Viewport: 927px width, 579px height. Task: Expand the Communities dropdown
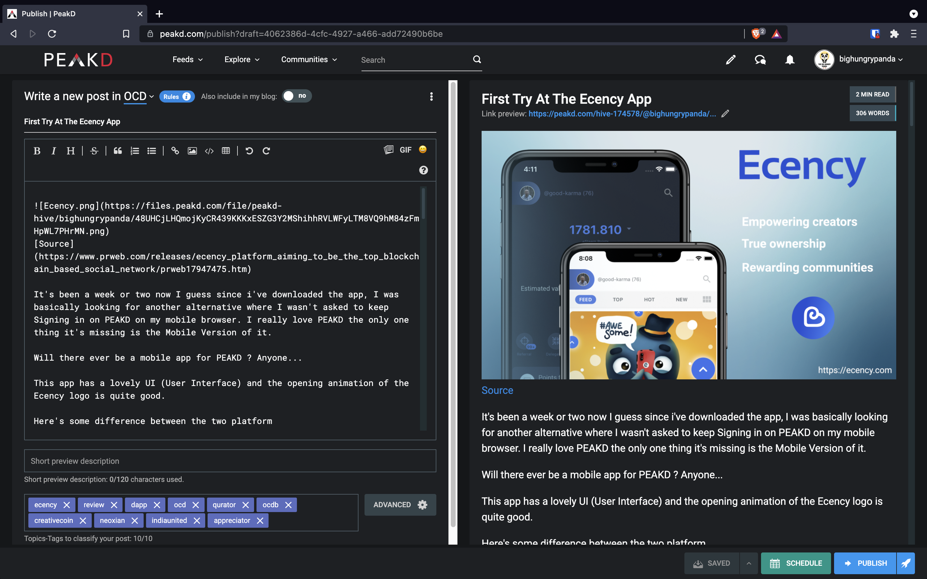point(309,59)
